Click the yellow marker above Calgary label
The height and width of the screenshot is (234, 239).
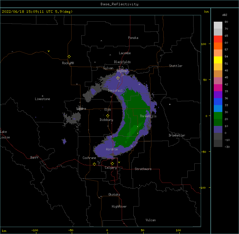(112, 164)
